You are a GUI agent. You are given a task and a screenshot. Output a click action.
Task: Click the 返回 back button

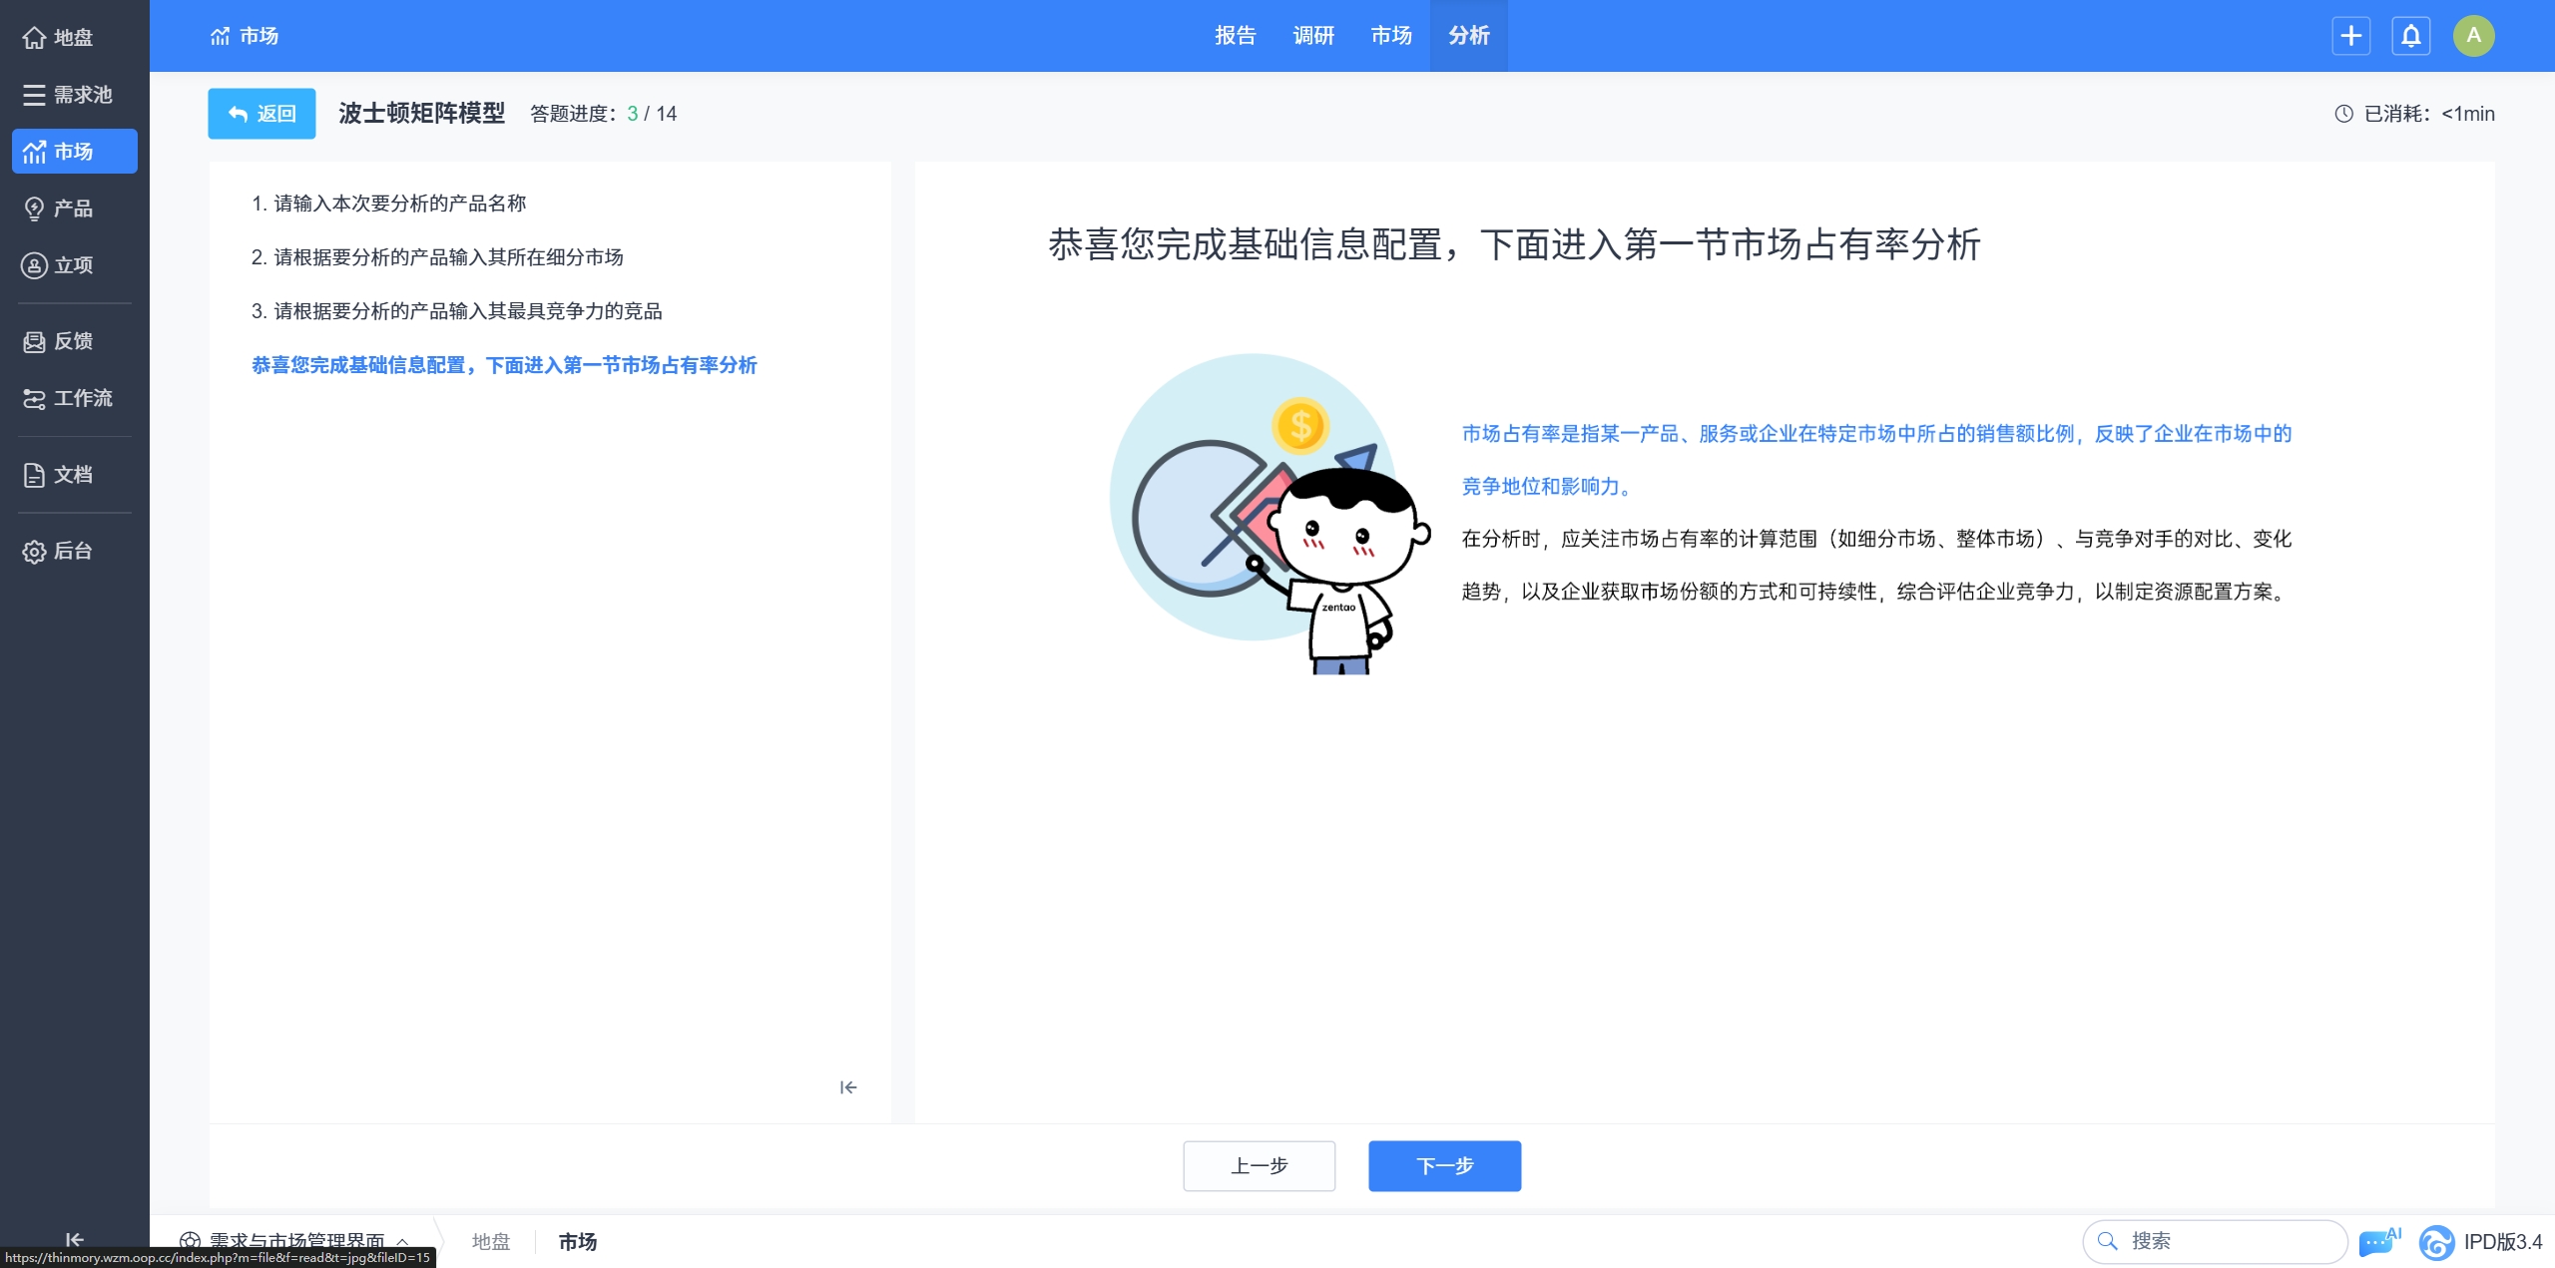[261, 114]
